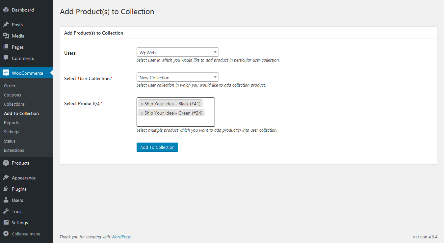Go to the WooCommerce Reports submenu
Image resolution: width=444 pixels, height=243 pixels.
click(12, 122)
